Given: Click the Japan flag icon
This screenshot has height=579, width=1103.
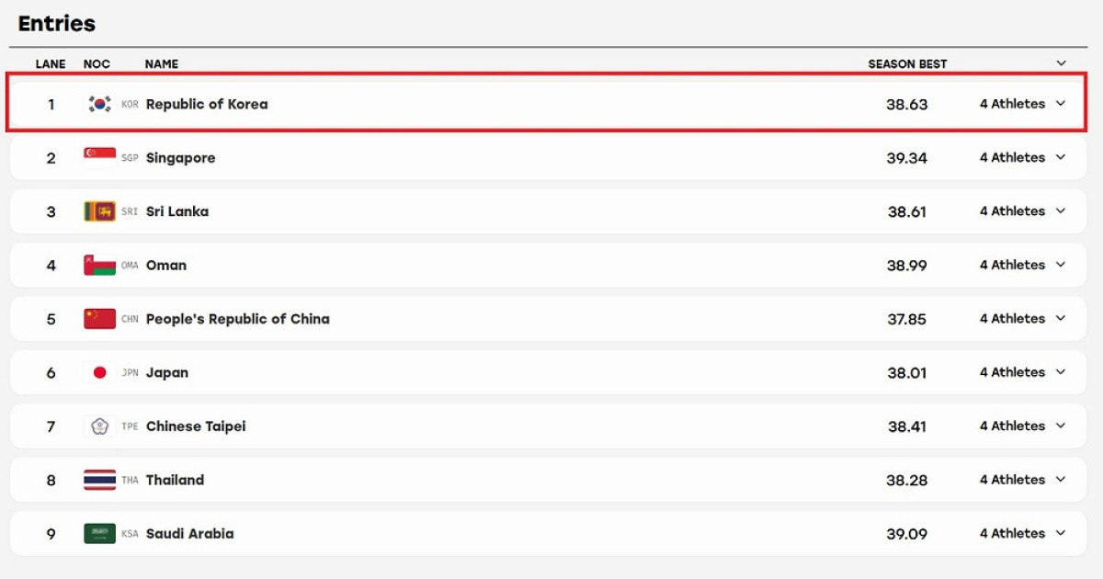Looking at the screenshot, I should 99,372.
